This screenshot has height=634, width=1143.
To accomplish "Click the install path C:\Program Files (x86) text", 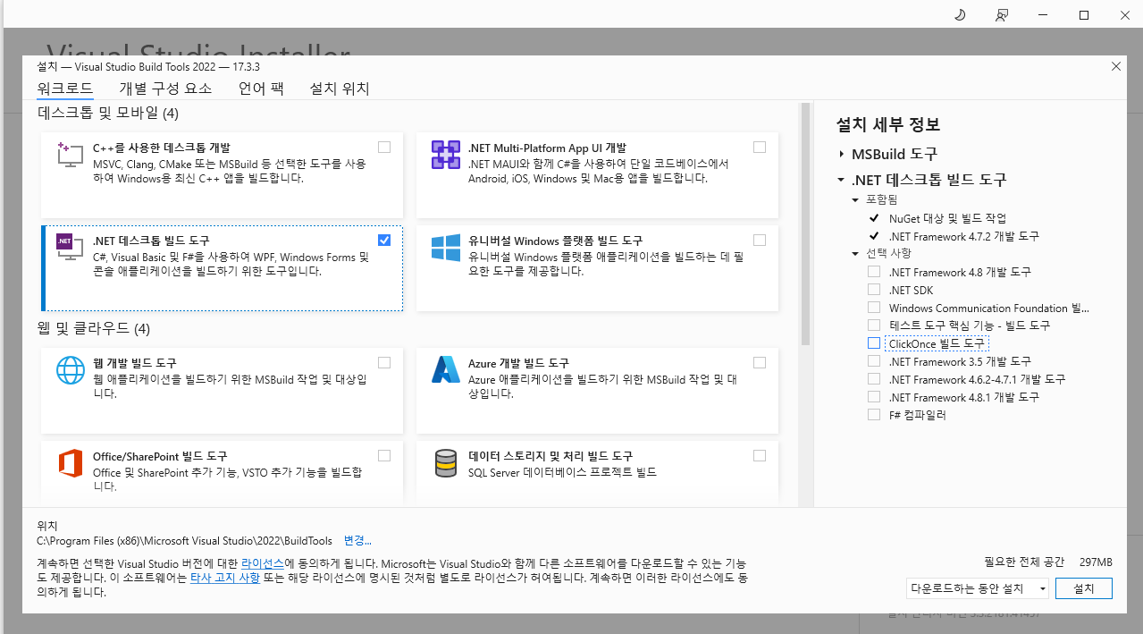I will pyautogui.click(x=184, y=540).
